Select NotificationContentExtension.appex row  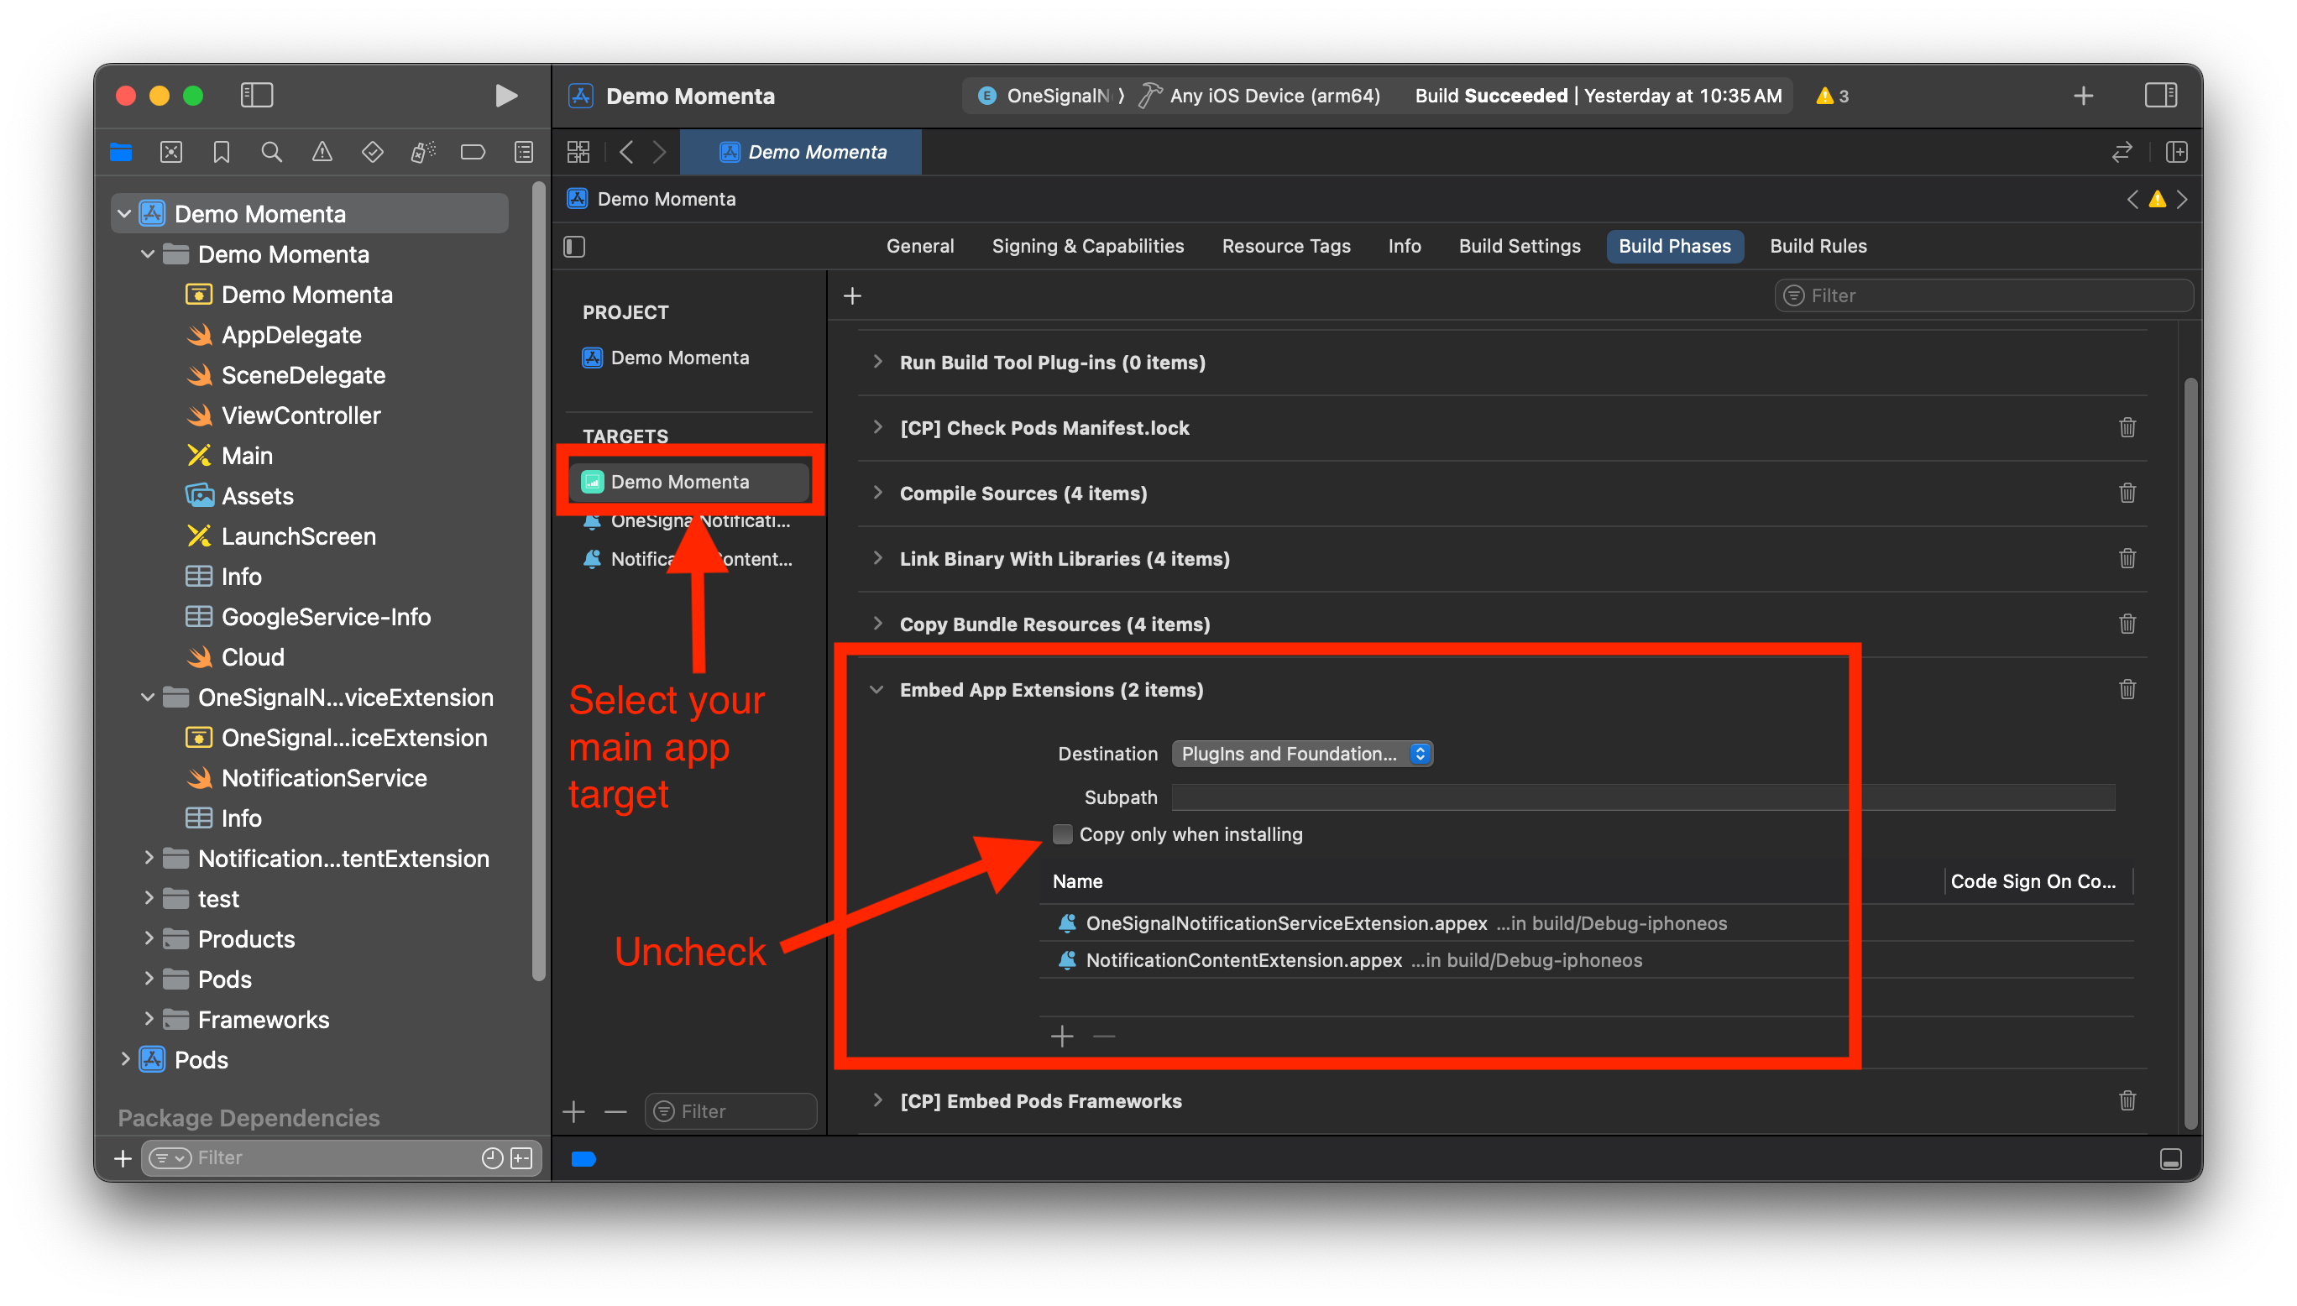coord(1585,959)
